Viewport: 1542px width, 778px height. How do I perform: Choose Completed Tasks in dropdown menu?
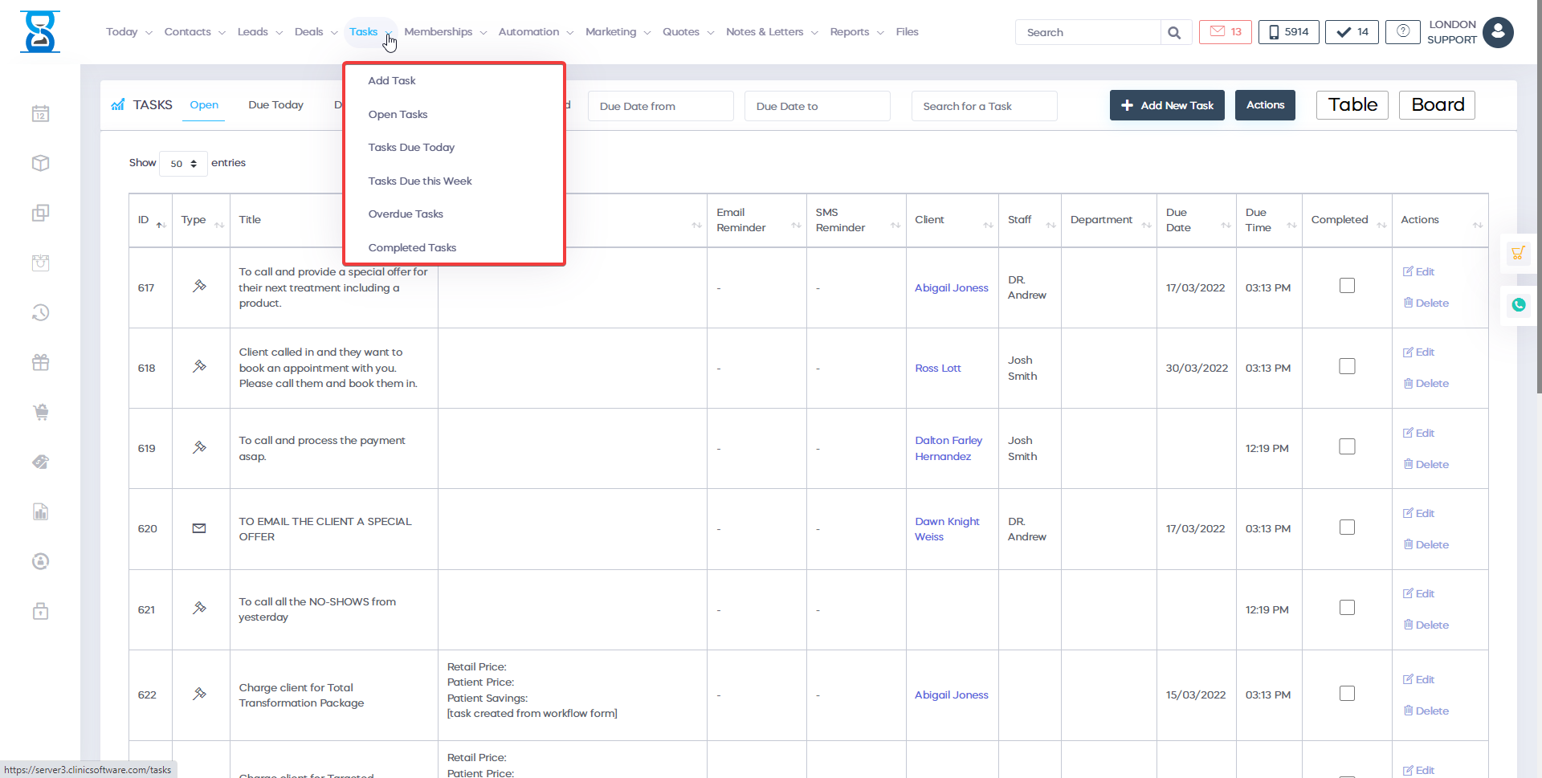click(412, 248)
